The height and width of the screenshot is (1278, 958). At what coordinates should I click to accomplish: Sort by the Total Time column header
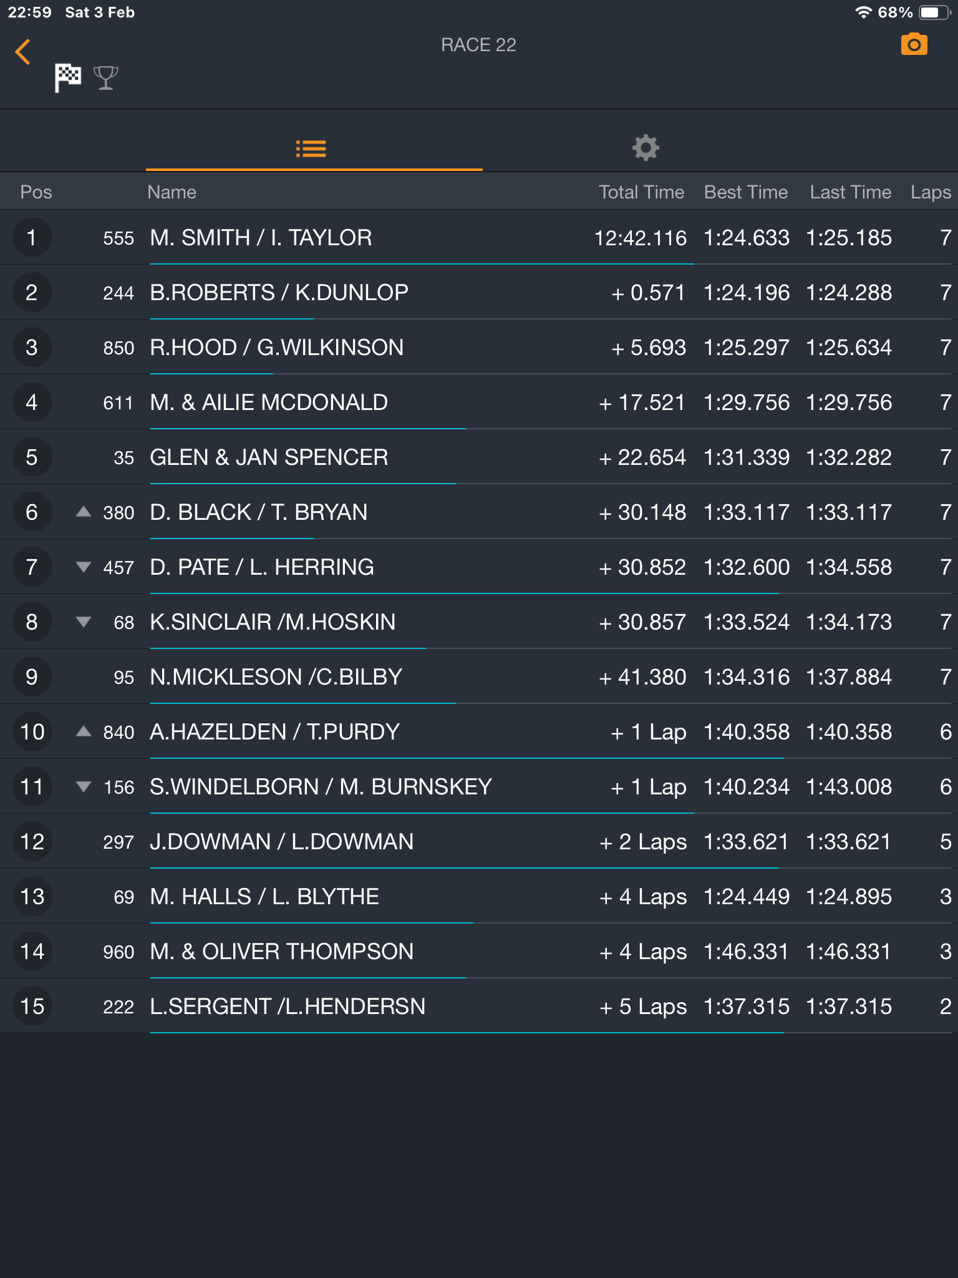click(x=641, y=192)
